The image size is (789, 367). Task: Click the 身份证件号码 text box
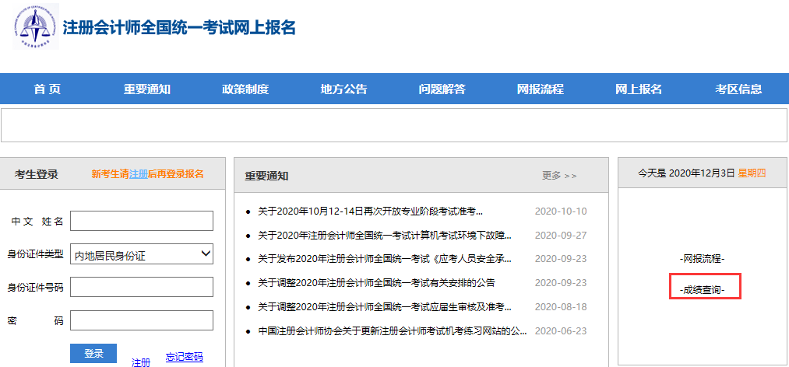[x=142, y=287]
